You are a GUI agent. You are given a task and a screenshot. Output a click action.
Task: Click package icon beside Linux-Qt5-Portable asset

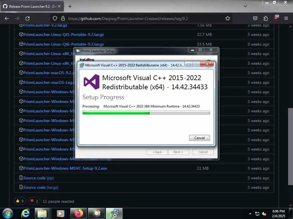click(21, 35)
